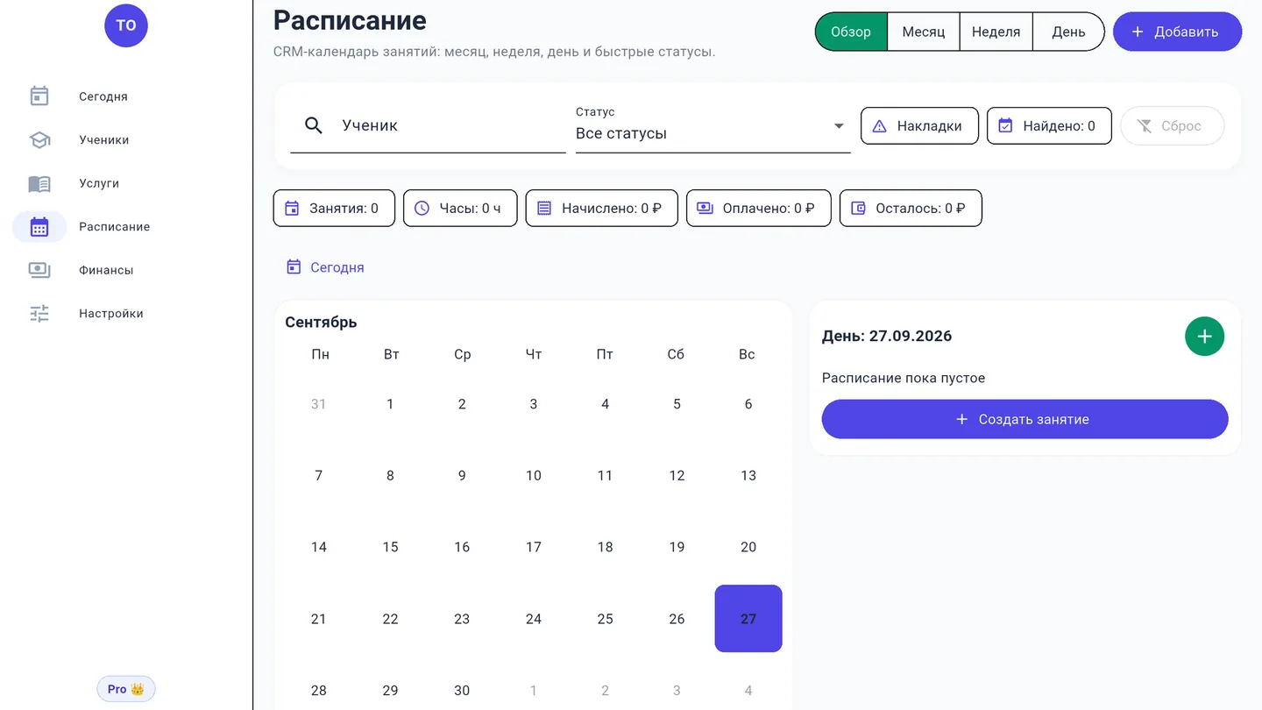Screen dimensions: 1262x710
Task: Toggle the Накладки filter
Action: [x=919, y=125]
